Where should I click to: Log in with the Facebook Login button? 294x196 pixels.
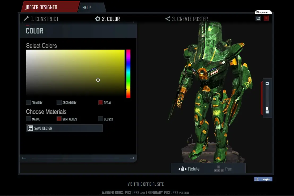coord(263,179)
